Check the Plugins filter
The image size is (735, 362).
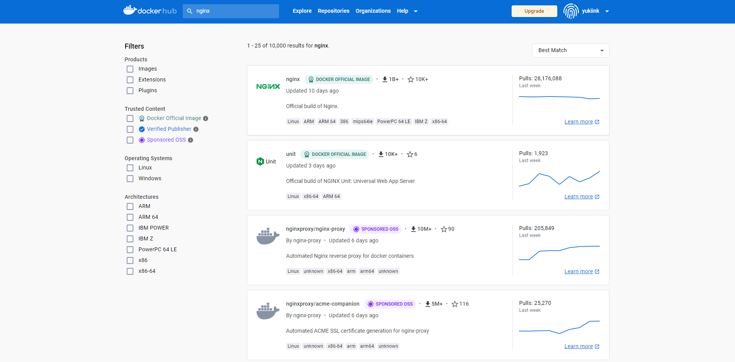130,91
